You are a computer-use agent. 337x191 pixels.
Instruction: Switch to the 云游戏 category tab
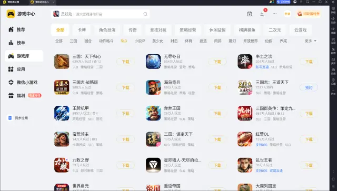click(300, 30)
